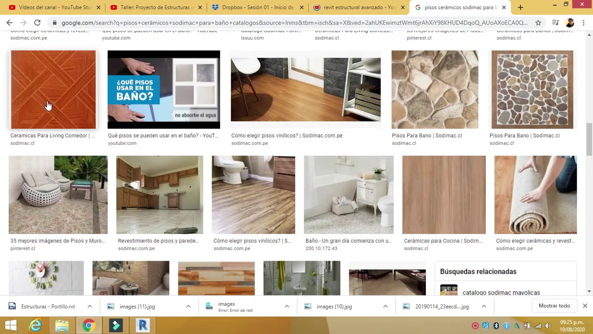Select the pisos cerámicos sodimac tab
Screen dimensions: 593x334
pos(460,7)
